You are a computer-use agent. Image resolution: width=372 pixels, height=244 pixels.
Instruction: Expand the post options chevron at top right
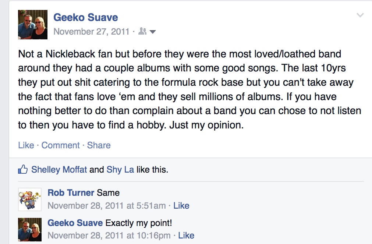pos(360,15)
